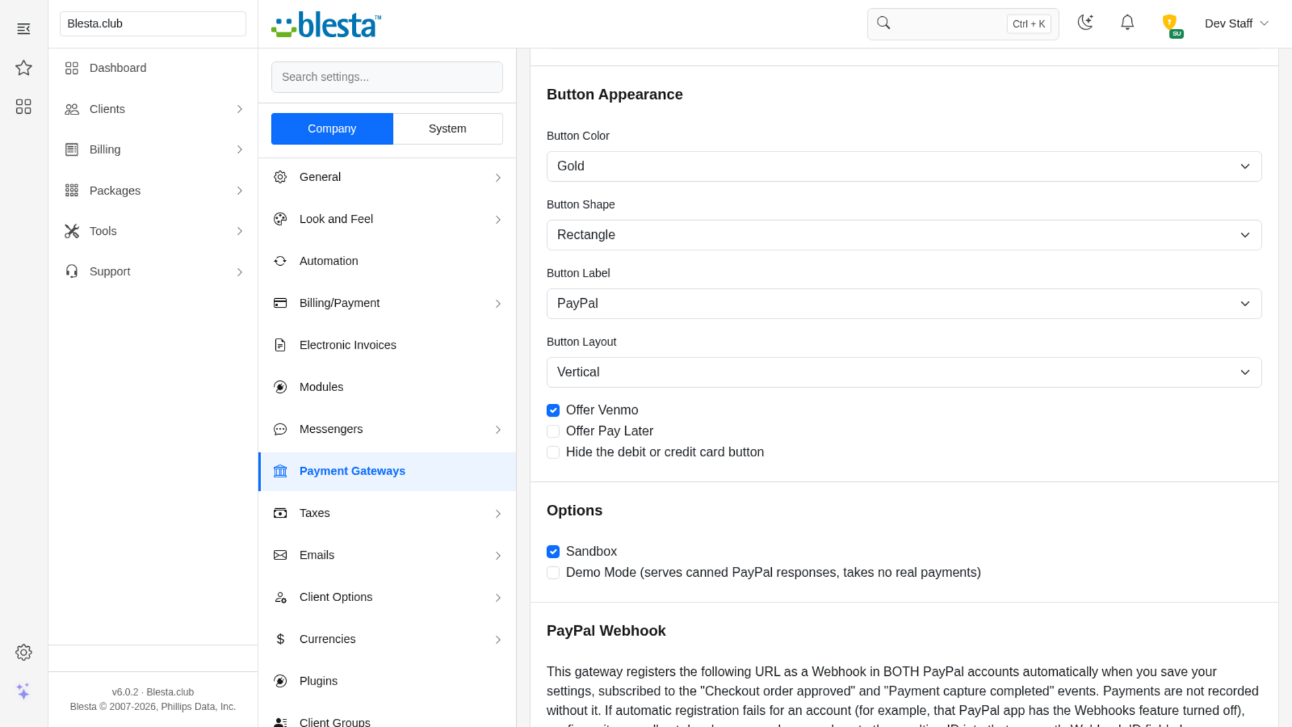
Task: Expand the Support chevron in navigation
Action: click(x=240, y=272)
